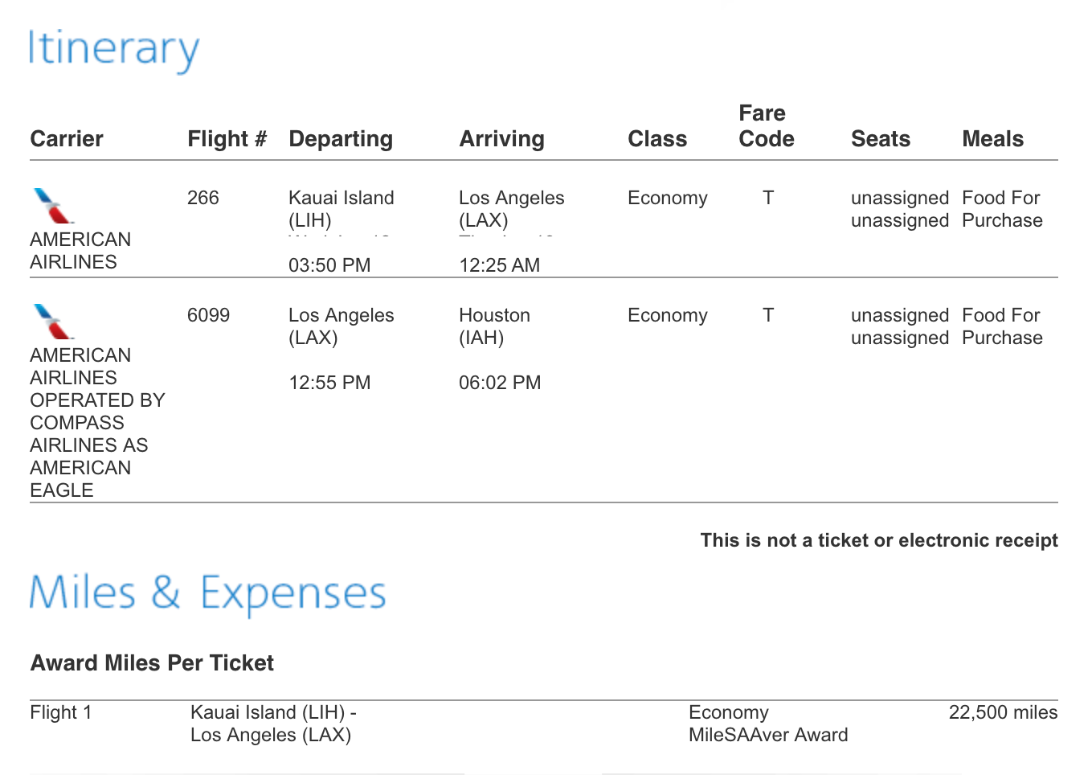Viewport: 1092px width, 775px height.
Task: Select the Flight # column header
Action: click(x=227, y=139)
